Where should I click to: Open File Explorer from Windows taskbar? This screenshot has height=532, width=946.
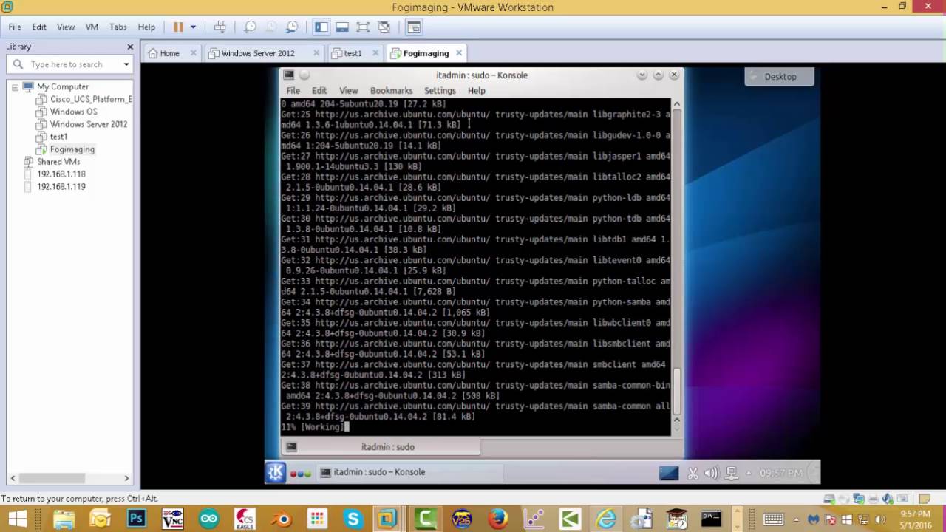(64, 519)
